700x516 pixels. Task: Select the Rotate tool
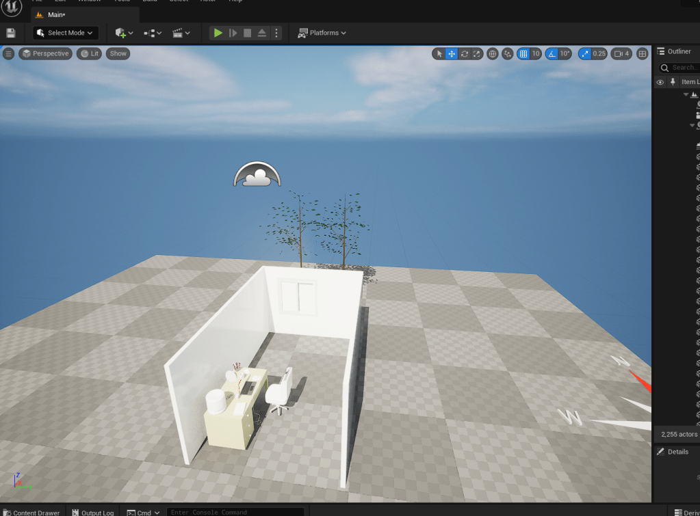pyautogui.click(x=465, y=54)
